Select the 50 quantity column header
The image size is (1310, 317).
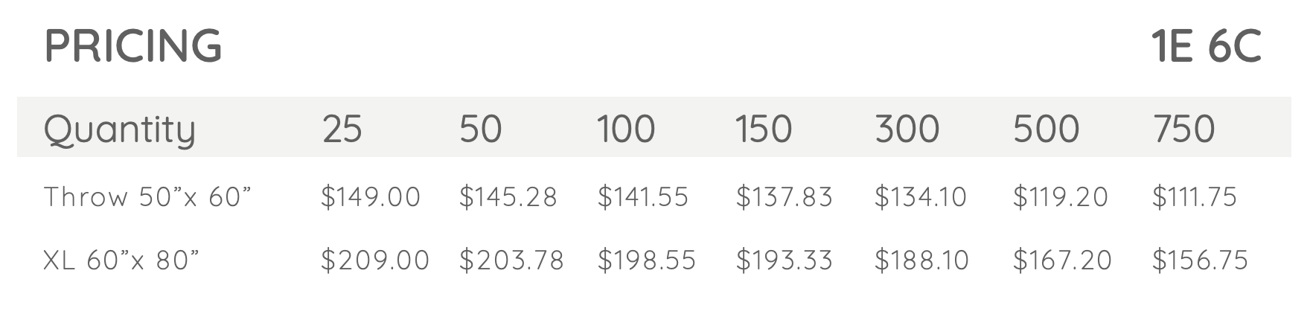tap(481, 129)
